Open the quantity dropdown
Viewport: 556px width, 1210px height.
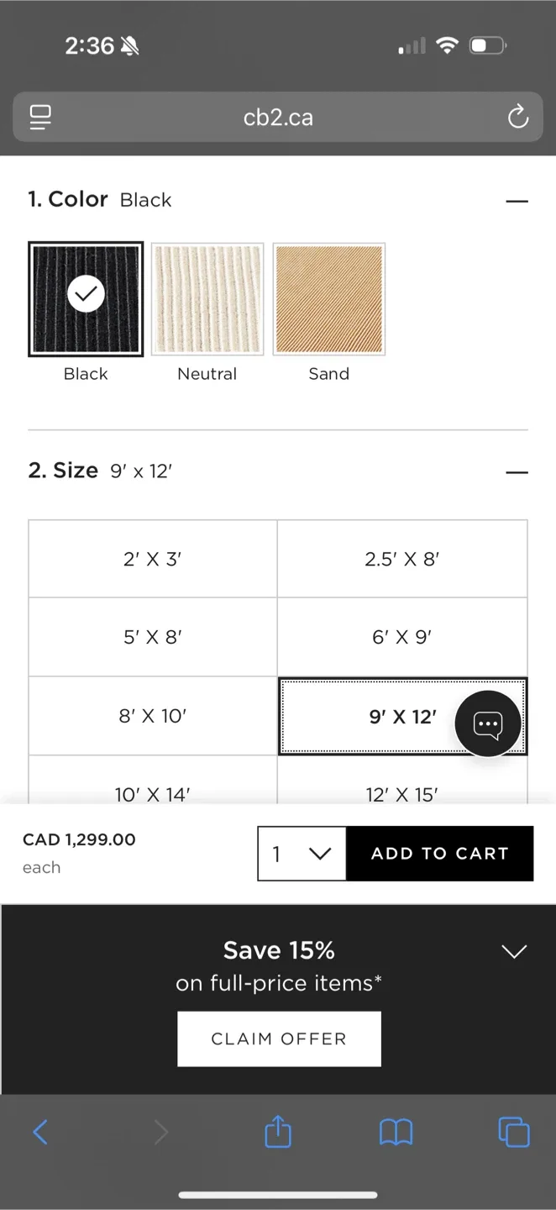[x=301, y=854]
